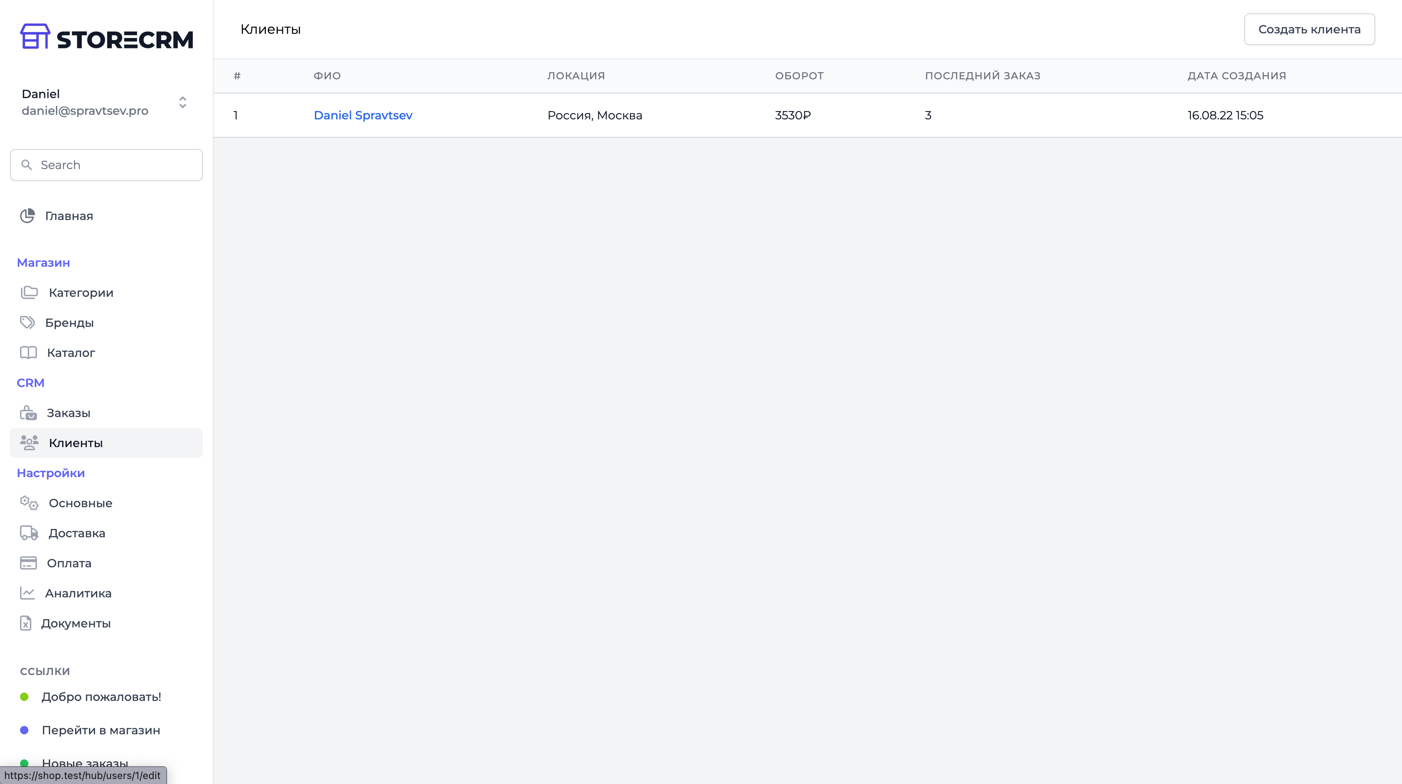Click the Основные settings gear icon
Image resolution: width=1402 pixels, height=784 pixels.
[x=28, y=503]
